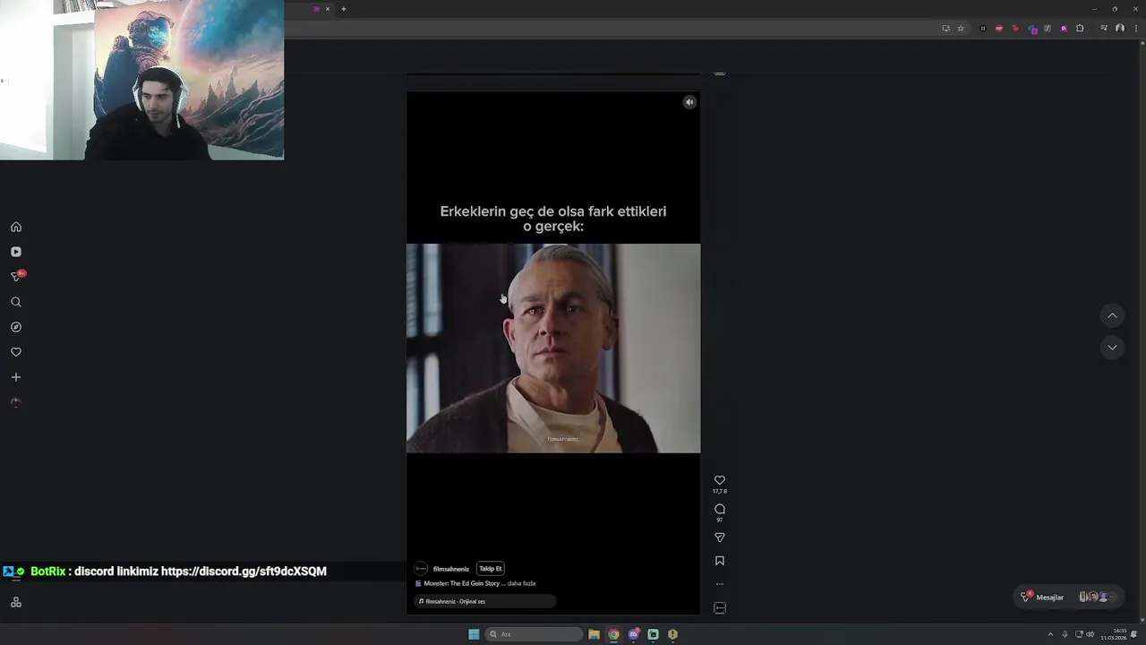Create new post with plus icon
The width and height of the screenshot is (1146, 645).
pos(16,377)
